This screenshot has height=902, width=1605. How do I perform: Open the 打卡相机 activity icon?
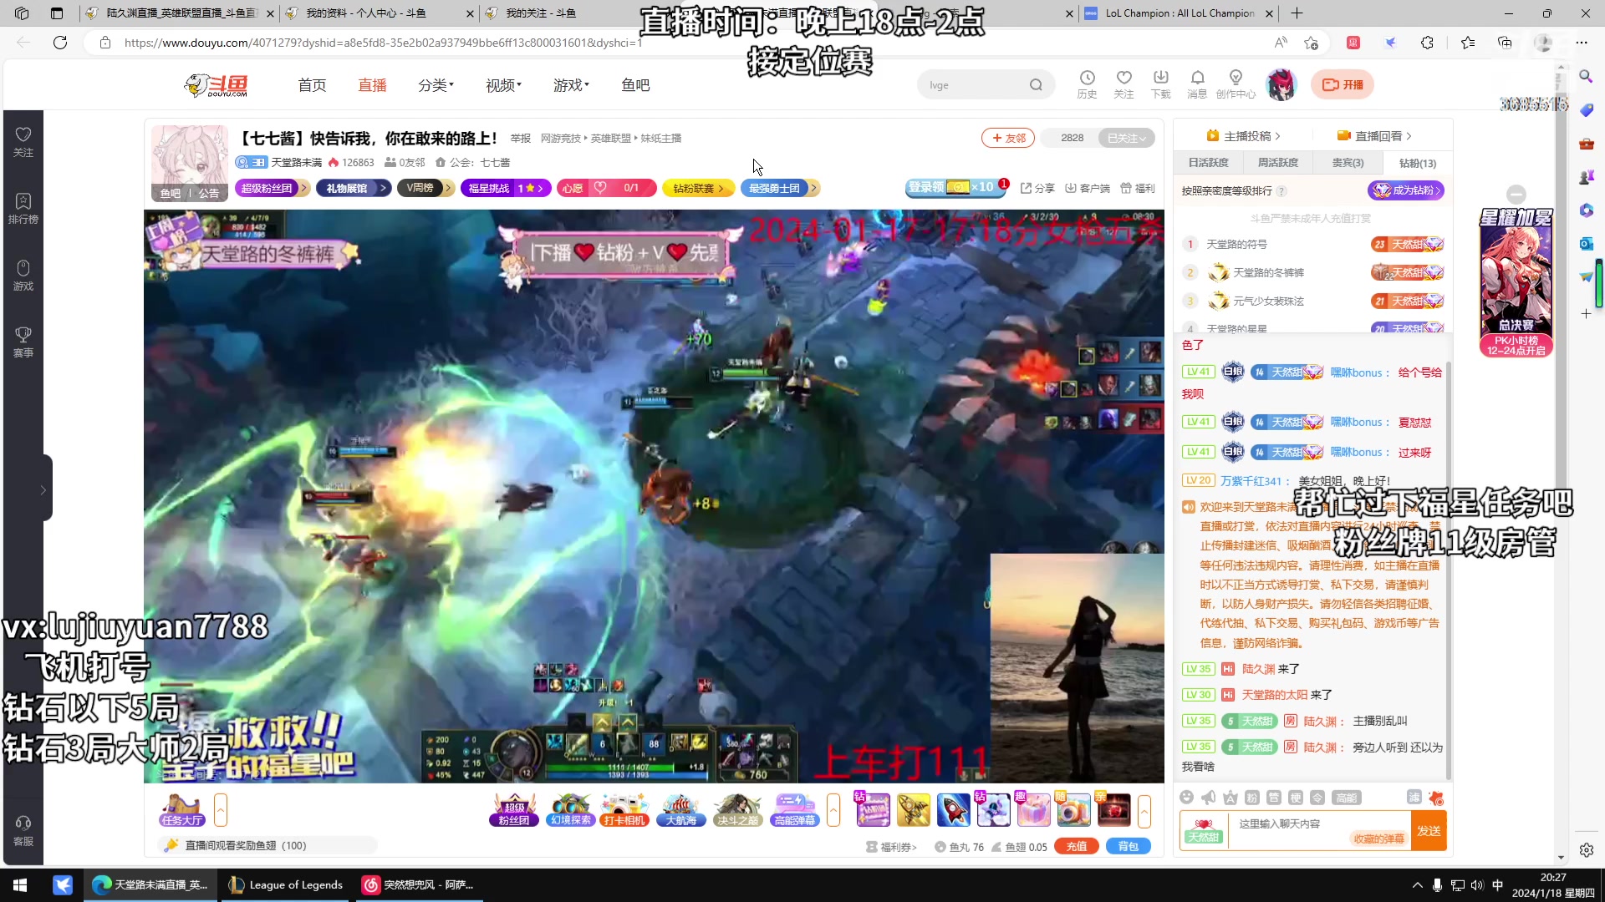[624, 810]
